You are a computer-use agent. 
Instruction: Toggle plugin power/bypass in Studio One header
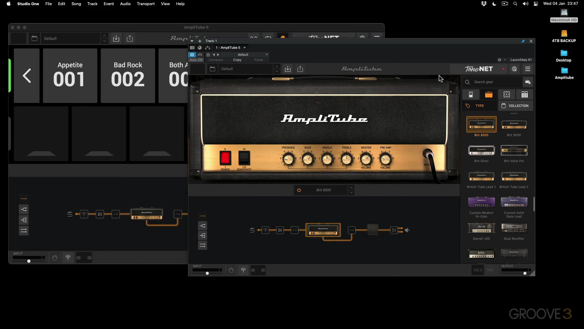click(x=192, y=55)
